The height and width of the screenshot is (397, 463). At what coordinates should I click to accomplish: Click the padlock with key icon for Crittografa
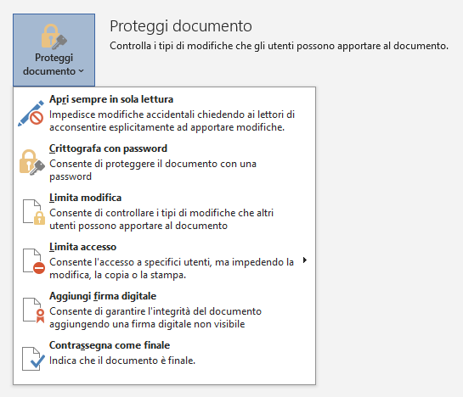point(32,162)
